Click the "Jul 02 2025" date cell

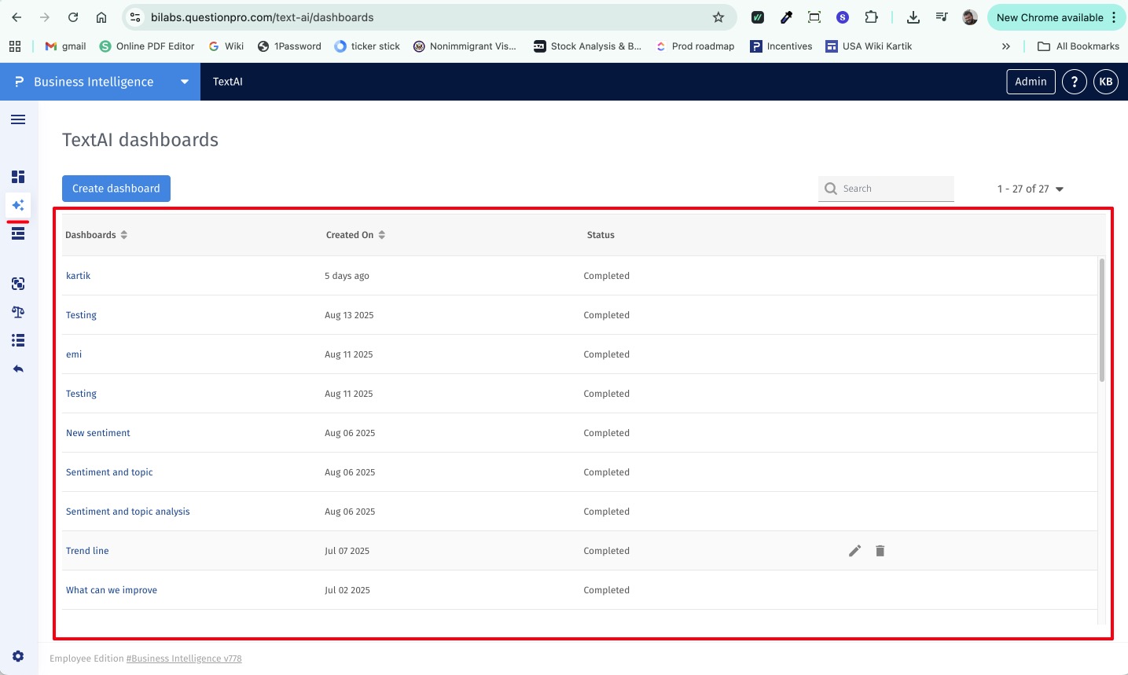347,590
